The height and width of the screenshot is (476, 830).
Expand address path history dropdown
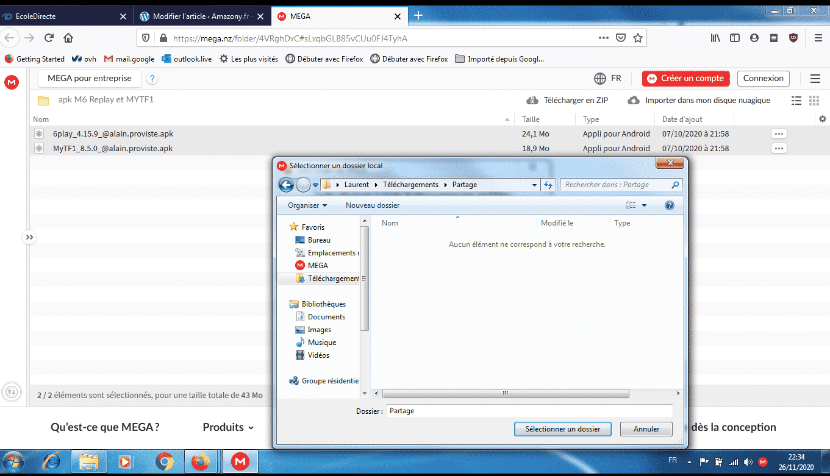534,185
